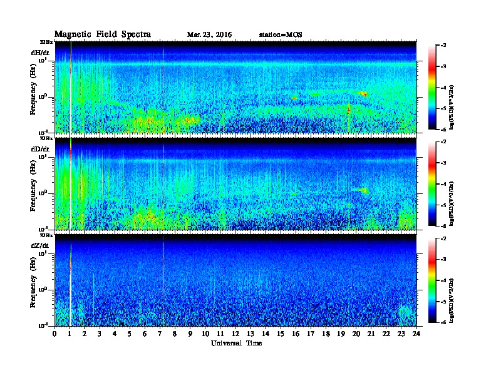
Task: Click the time axis tick label "2"
Action: pyautogui.click(x=85, y=334)
